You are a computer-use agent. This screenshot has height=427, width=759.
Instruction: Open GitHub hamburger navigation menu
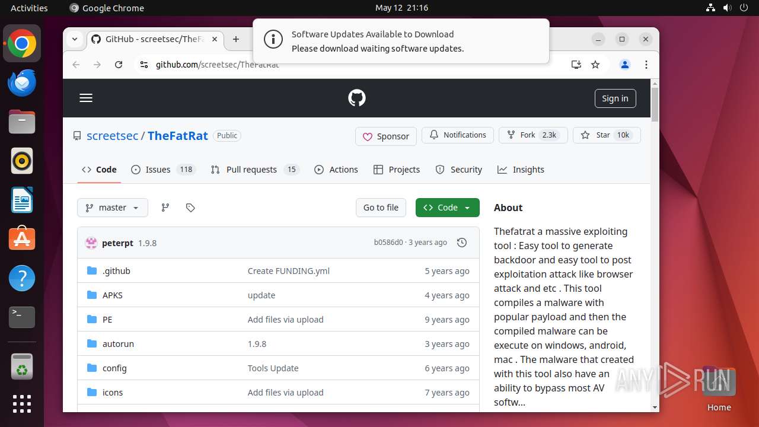click(86, 98)
